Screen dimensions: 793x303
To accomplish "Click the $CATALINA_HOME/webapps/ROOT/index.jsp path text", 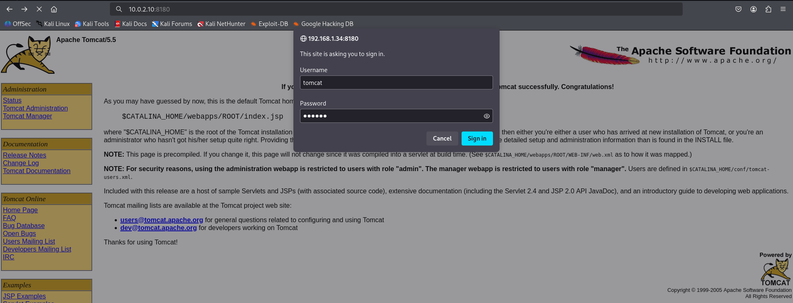I will point(202,117).
